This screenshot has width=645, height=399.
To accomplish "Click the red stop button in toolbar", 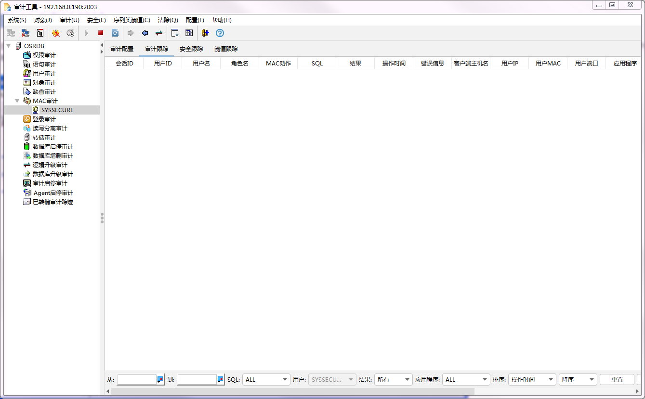I will 101,33.
